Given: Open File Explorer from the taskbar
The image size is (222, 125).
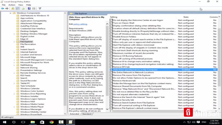Looking at the screenshot, I should coord(33,122).
